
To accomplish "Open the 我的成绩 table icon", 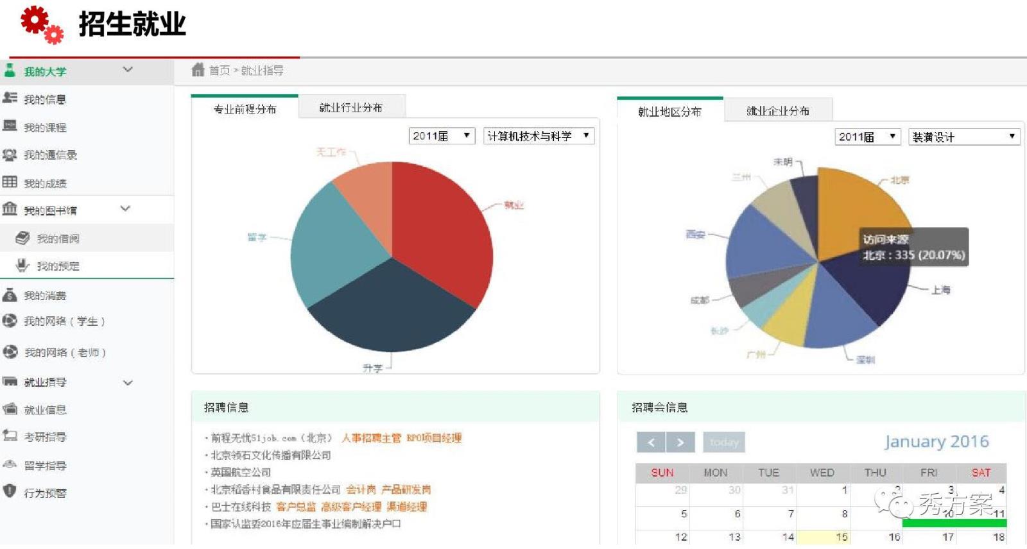I will coord(10,182).
